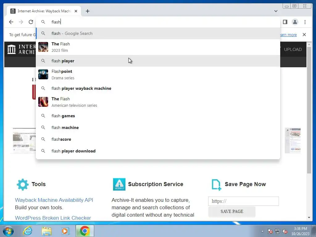Select 'flash player wayback machine' suggestion
Screen dimensions: 316x237
tap(158, 88)
